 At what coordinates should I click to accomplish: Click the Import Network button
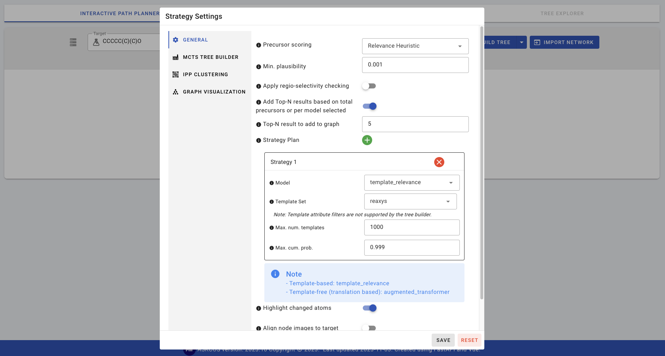point(564,42)
